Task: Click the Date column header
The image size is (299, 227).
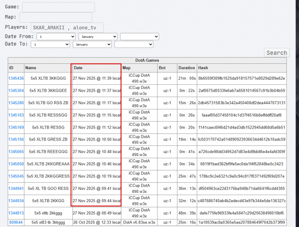Action: 97,68
